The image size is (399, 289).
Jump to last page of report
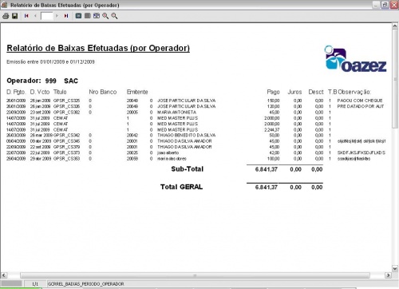[66, 16]
